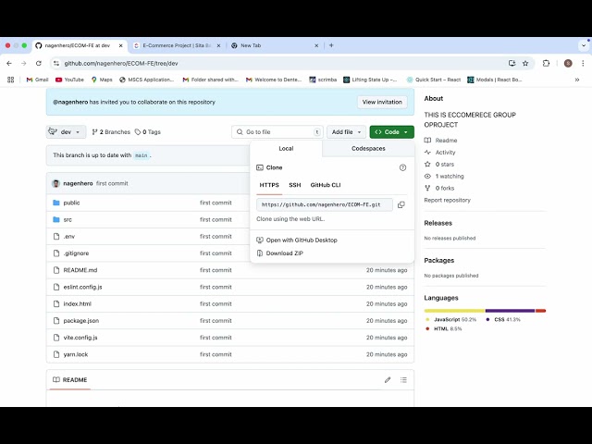
Task: View the 0 forks link
Action: [439, 188]
